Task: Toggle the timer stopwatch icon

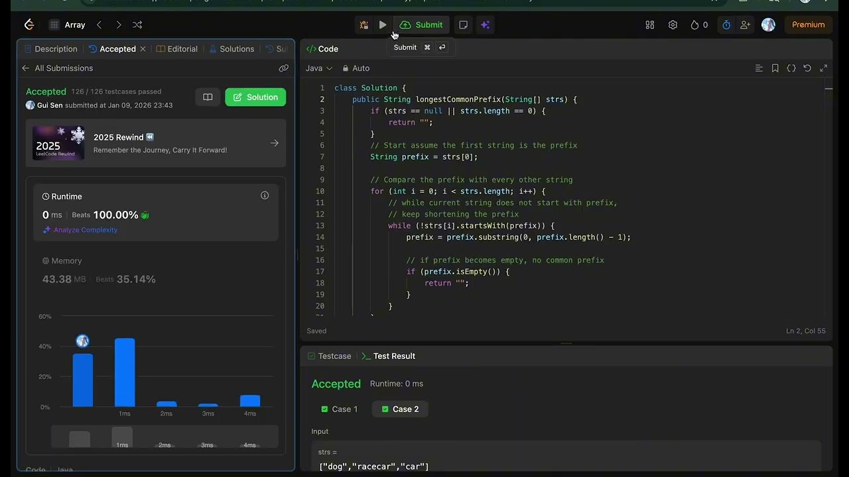Action: 726,25
